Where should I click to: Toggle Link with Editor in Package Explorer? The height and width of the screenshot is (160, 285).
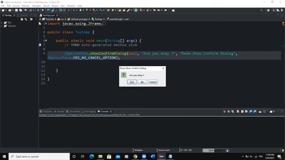pos(26,19)
